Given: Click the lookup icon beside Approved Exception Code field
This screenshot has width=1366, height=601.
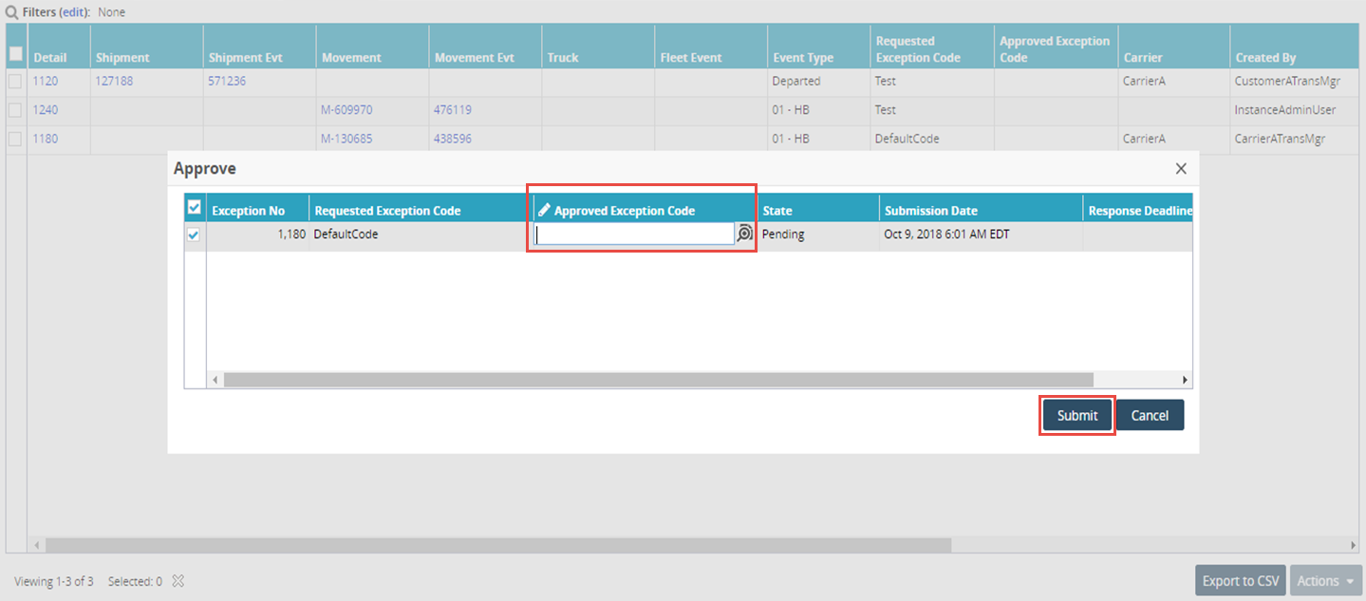Looking at the screenshot, I should [x=744, y=234].
